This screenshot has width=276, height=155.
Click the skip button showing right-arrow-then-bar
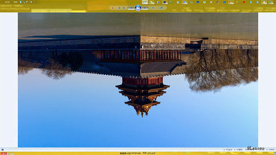tap(145, 8)
